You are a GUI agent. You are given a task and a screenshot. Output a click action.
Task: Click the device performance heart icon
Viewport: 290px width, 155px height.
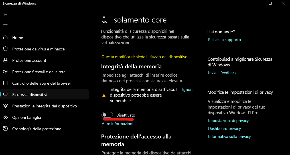pyautogui.click(x=5, y=106)
